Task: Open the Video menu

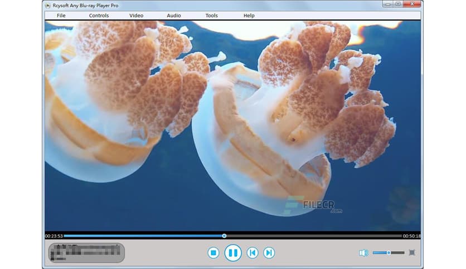Action: (x=136, y=16)
